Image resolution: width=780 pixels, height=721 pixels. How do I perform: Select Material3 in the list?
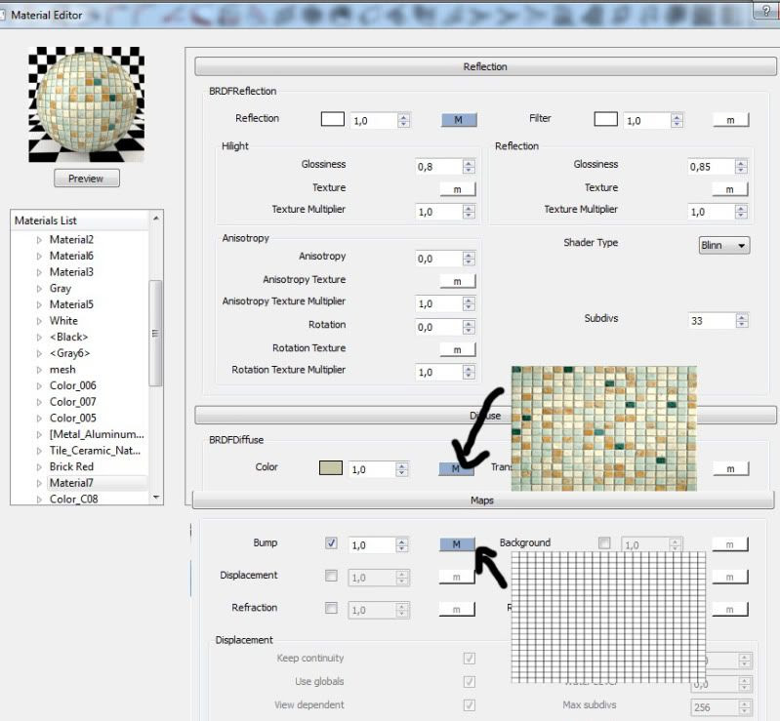click(x=71, y=272)
